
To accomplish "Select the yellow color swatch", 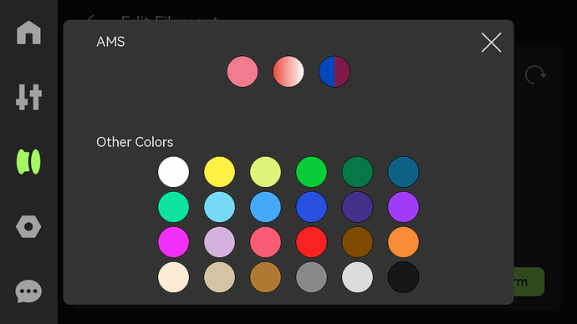I will coord(219,172).
